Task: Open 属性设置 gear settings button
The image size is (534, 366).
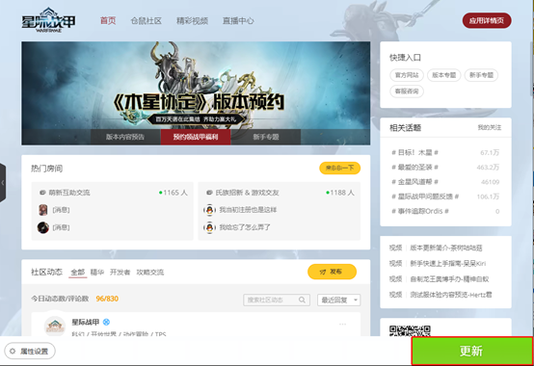Action: point(30,351)
